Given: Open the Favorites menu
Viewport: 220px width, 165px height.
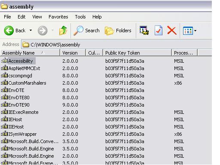Looking at the screenshot, I should pyautogui.click(x=58, y=17).
